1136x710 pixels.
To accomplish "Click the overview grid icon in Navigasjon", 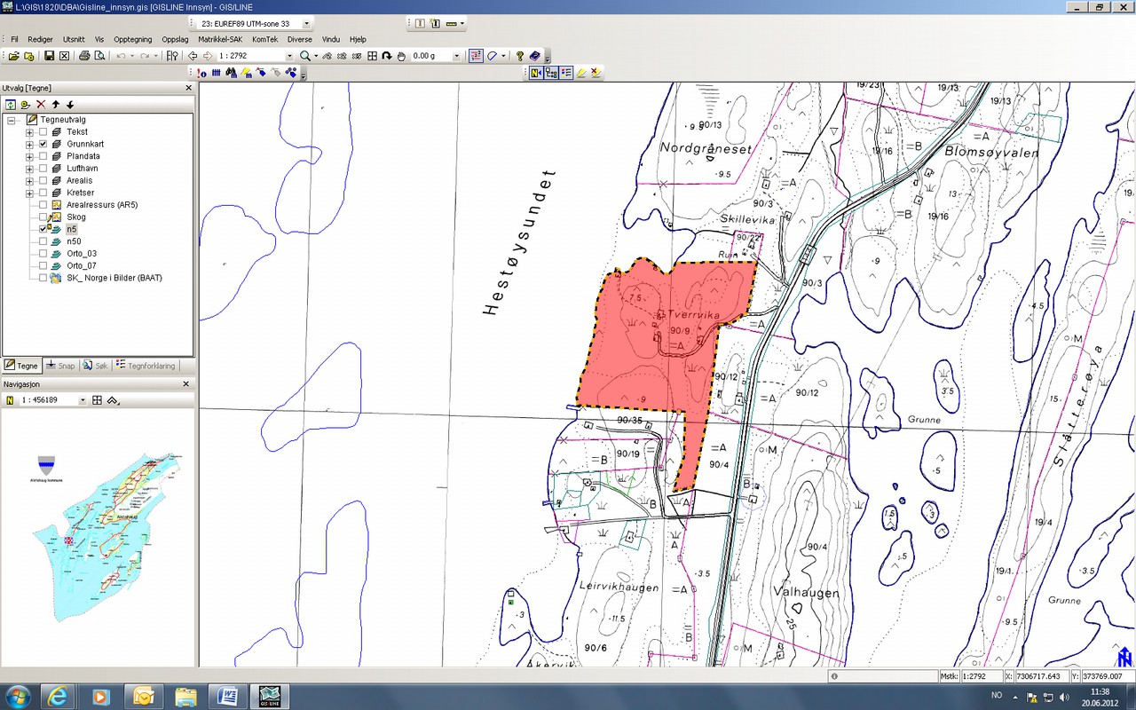I will pyautogui.click(x=98, y=400).
